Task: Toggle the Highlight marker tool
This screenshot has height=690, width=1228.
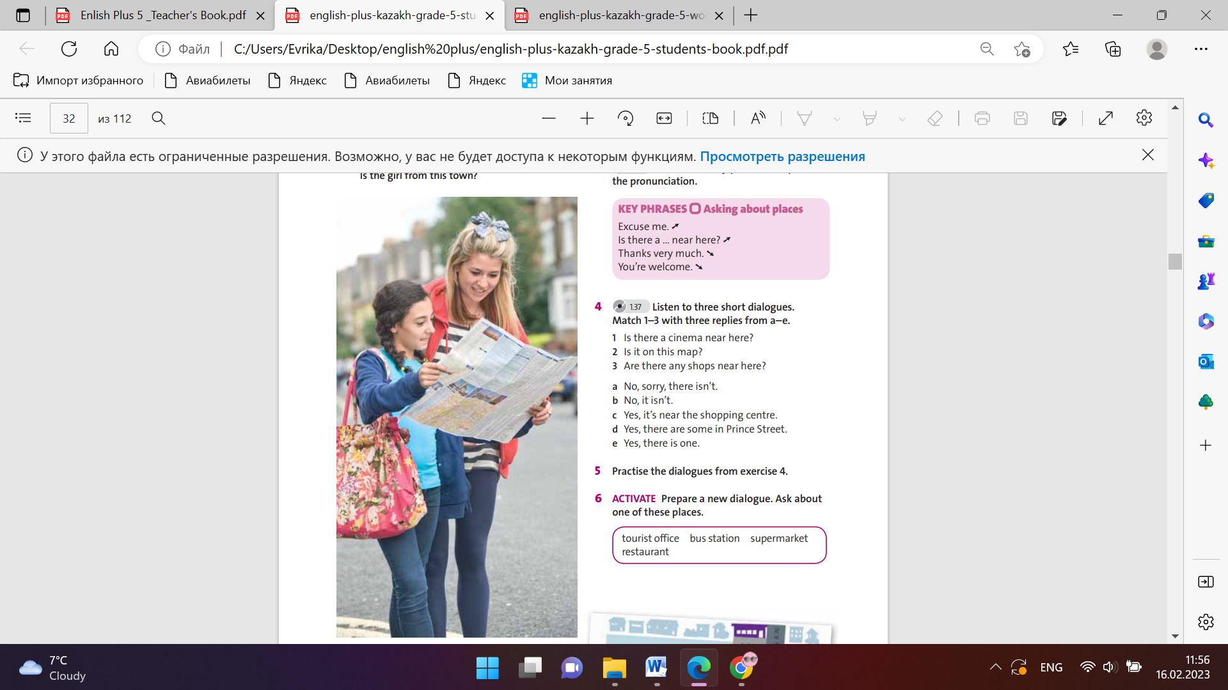Action: [x=869, y=118]
